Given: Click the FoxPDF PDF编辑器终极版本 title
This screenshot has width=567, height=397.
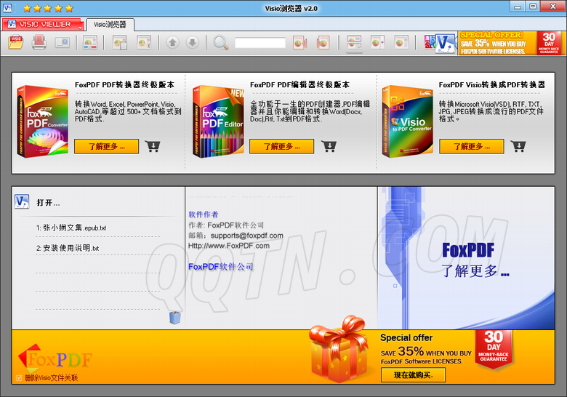Looking at the screenshot, I should click(x=299, y=84).
